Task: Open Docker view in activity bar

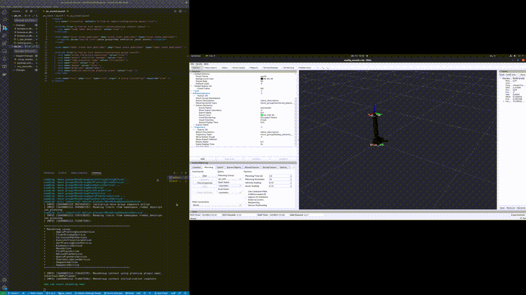Action: pos(5,74)
